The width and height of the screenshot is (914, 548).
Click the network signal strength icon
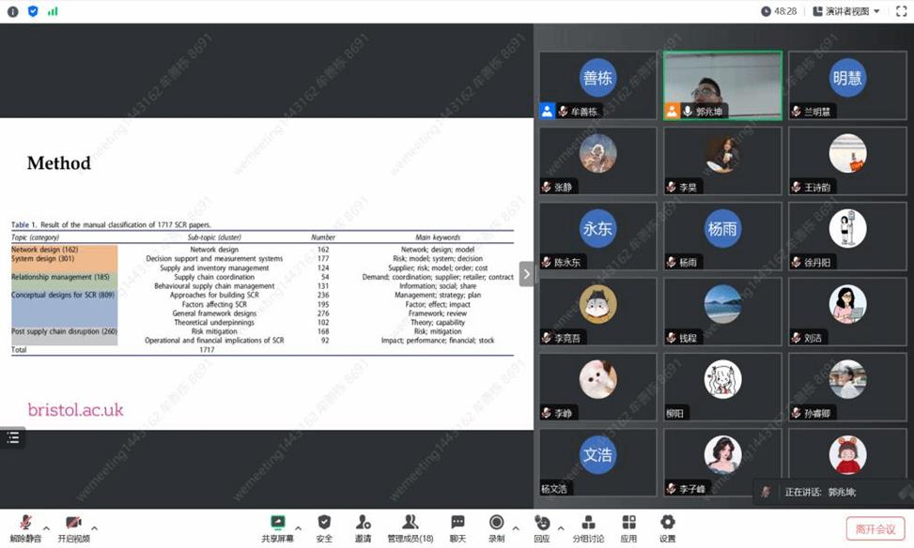(x=53, y=11)
